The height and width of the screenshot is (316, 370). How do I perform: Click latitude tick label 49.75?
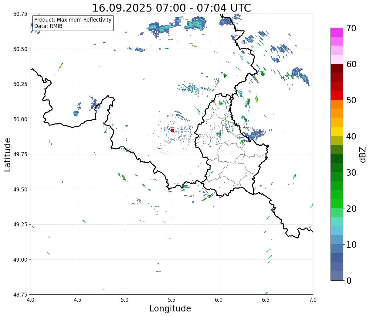click(20, 154)
